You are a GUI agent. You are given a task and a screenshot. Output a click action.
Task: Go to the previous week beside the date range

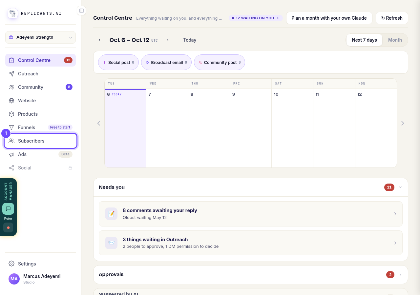click(99, 40)
